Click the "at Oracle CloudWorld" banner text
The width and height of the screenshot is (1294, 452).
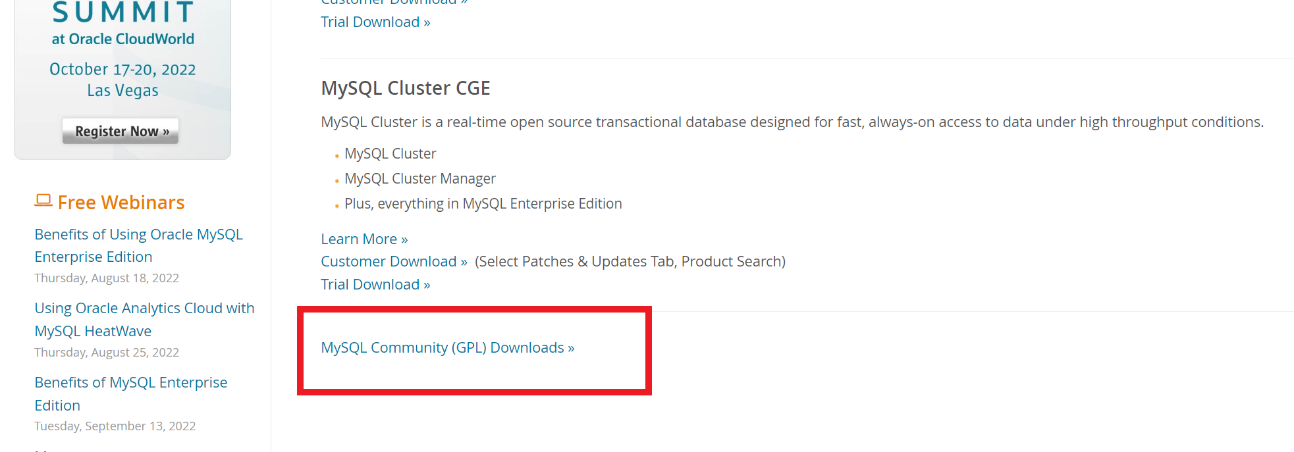point(123,39)
